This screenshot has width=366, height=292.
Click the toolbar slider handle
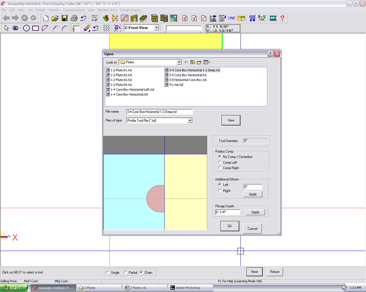click(165, 28)
